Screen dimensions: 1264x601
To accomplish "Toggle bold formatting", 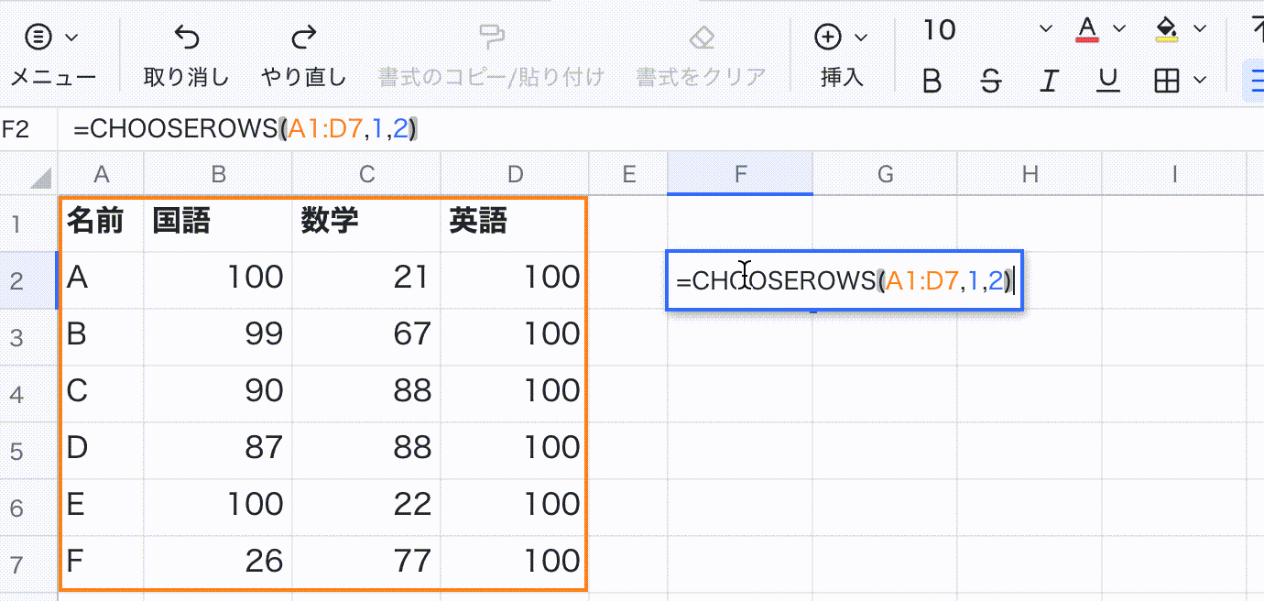I will [x=932, y=81].
